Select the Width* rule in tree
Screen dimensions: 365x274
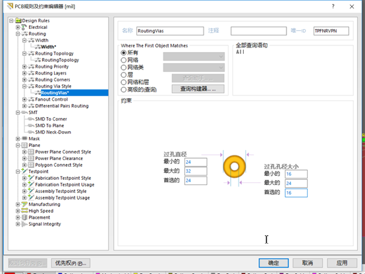click(48, 47)
